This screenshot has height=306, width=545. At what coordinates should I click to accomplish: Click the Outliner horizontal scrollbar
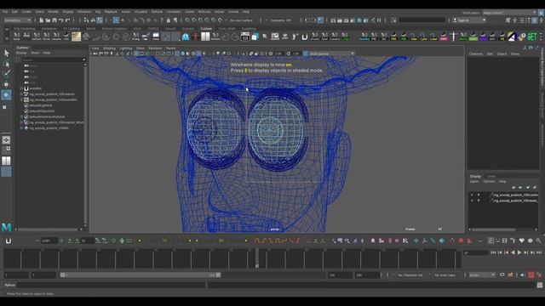[49, 229]
